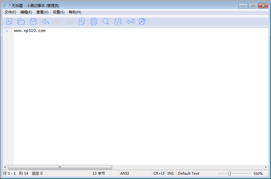Toggle INS insert mode in status bar
Viewport: 271px width, 179px height.
[x=171, y=173]
